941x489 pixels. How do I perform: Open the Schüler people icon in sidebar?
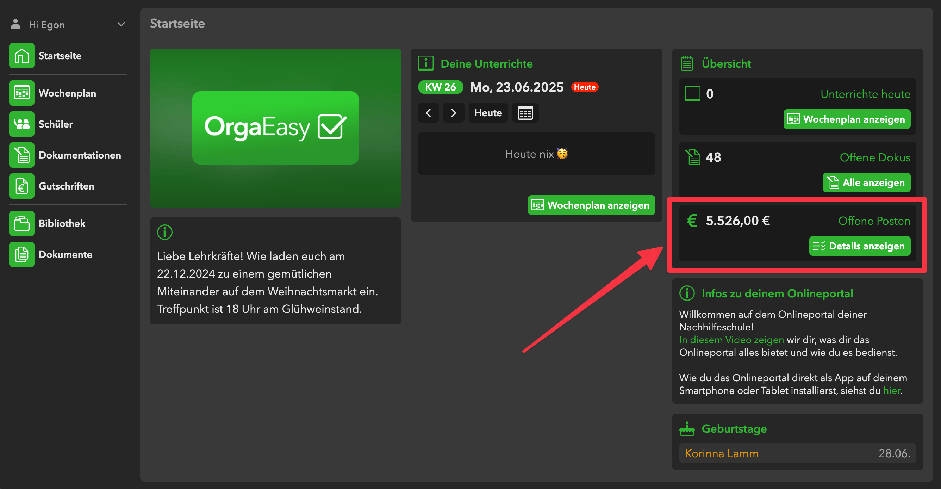(22, 124)
